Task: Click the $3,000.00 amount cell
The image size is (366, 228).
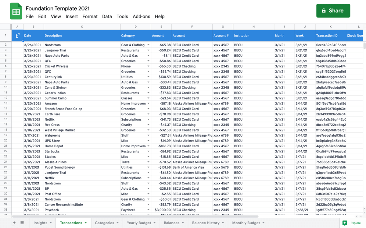Action: tap(161, 210)
